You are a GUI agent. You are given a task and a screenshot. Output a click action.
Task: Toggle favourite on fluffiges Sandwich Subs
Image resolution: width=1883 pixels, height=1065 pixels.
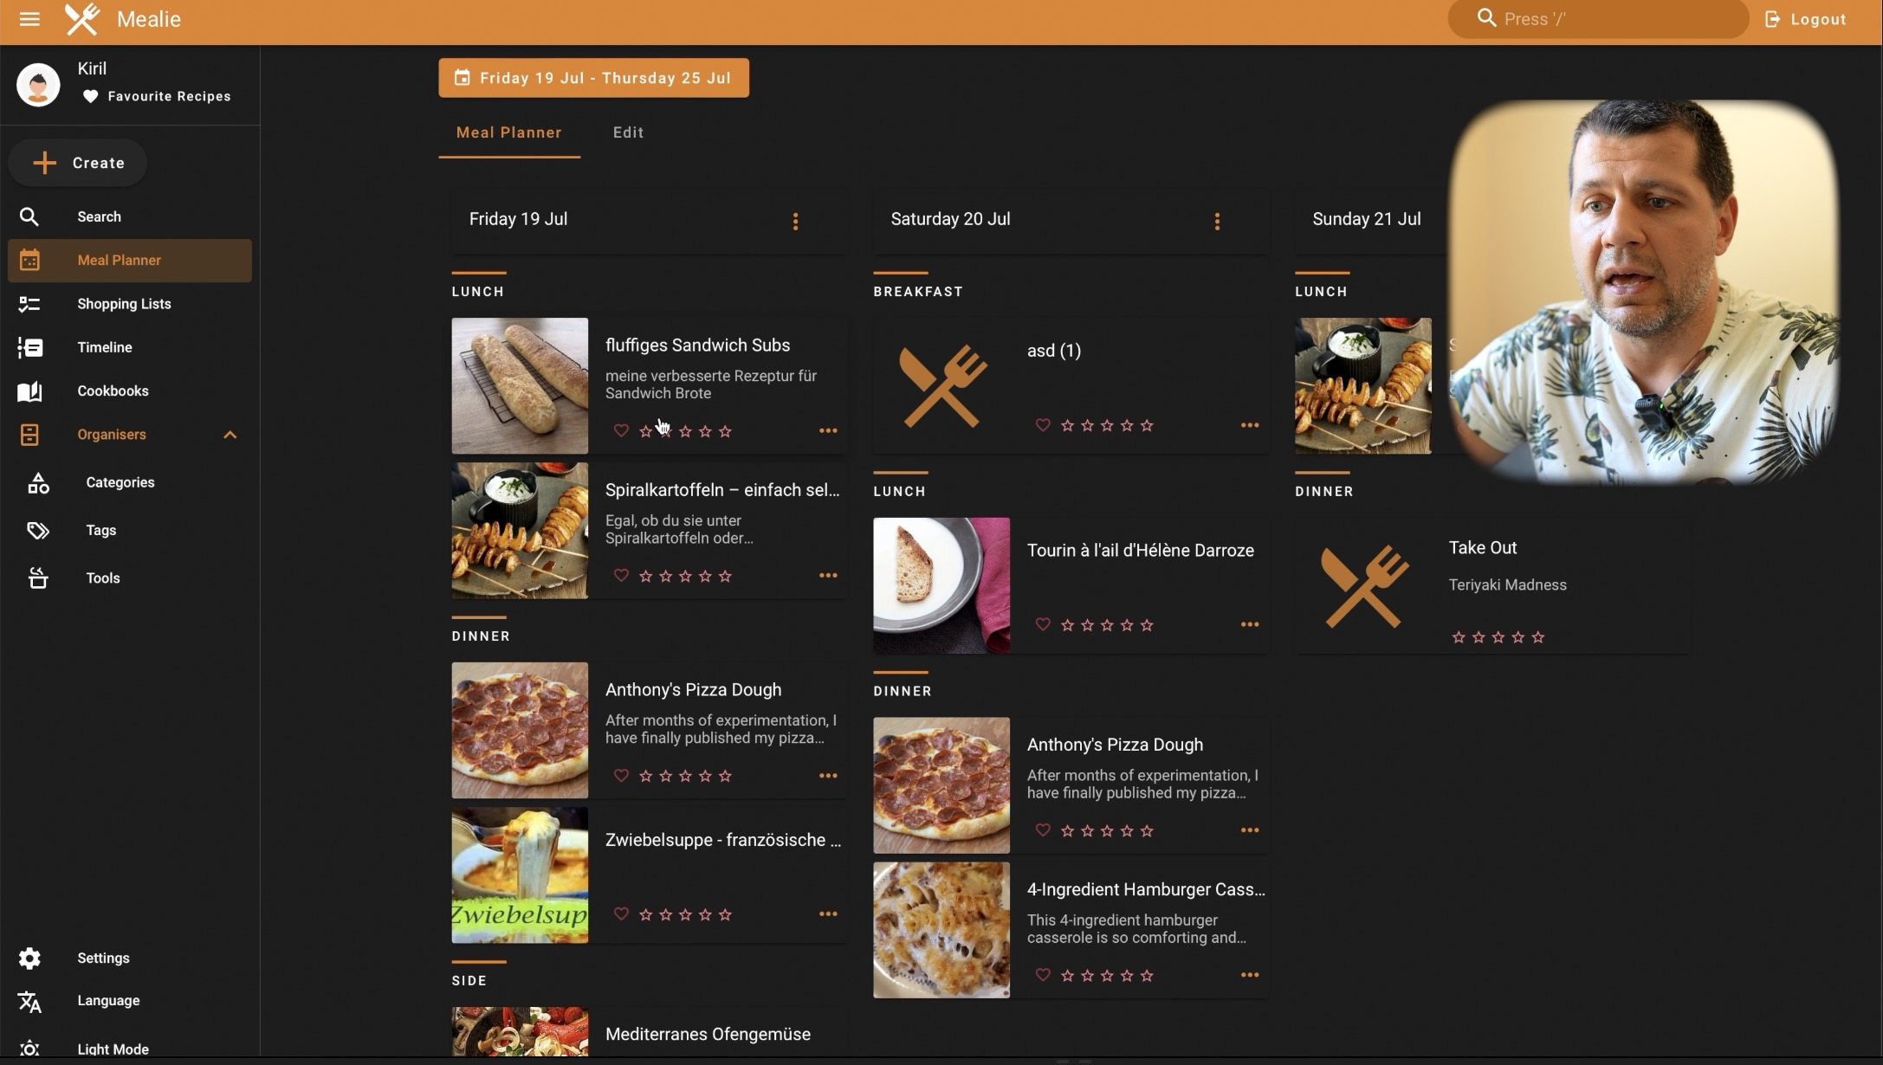[619, 430]
